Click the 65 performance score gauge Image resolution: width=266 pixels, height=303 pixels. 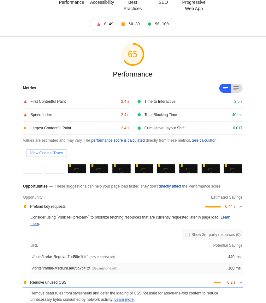point(133,54)
